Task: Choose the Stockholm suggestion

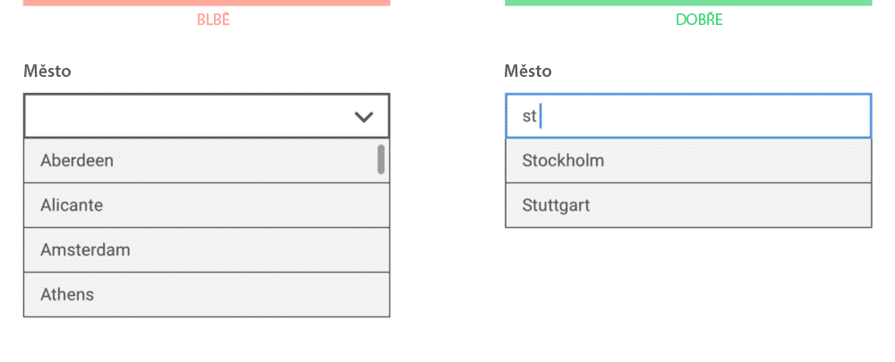Action: click(x=688, y=161)
